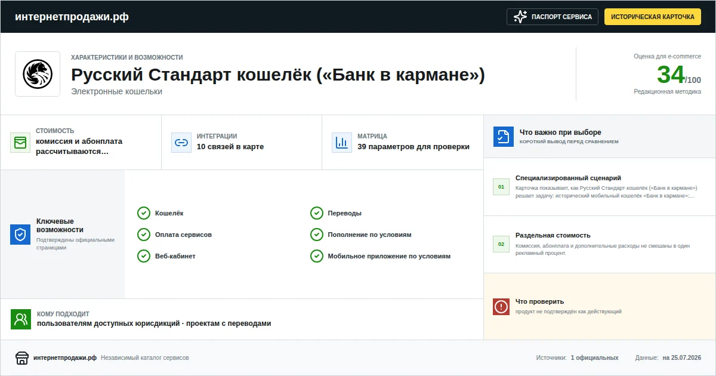Click the green Стоимость envelope icon

[20, 143]
